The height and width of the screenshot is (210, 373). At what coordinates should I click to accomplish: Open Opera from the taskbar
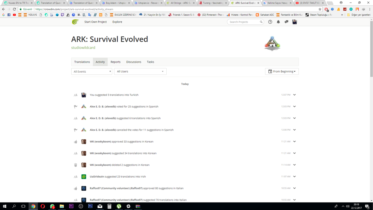click(43, 206)
